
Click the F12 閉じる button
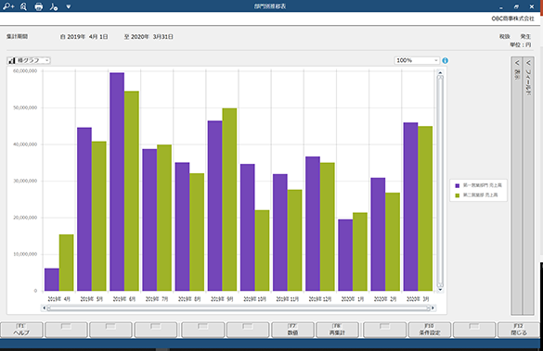519,330
